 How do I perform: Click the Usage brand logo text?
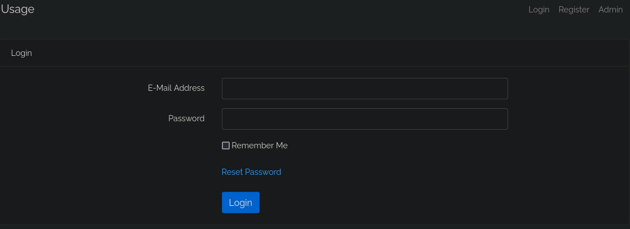tap(17, 10)
